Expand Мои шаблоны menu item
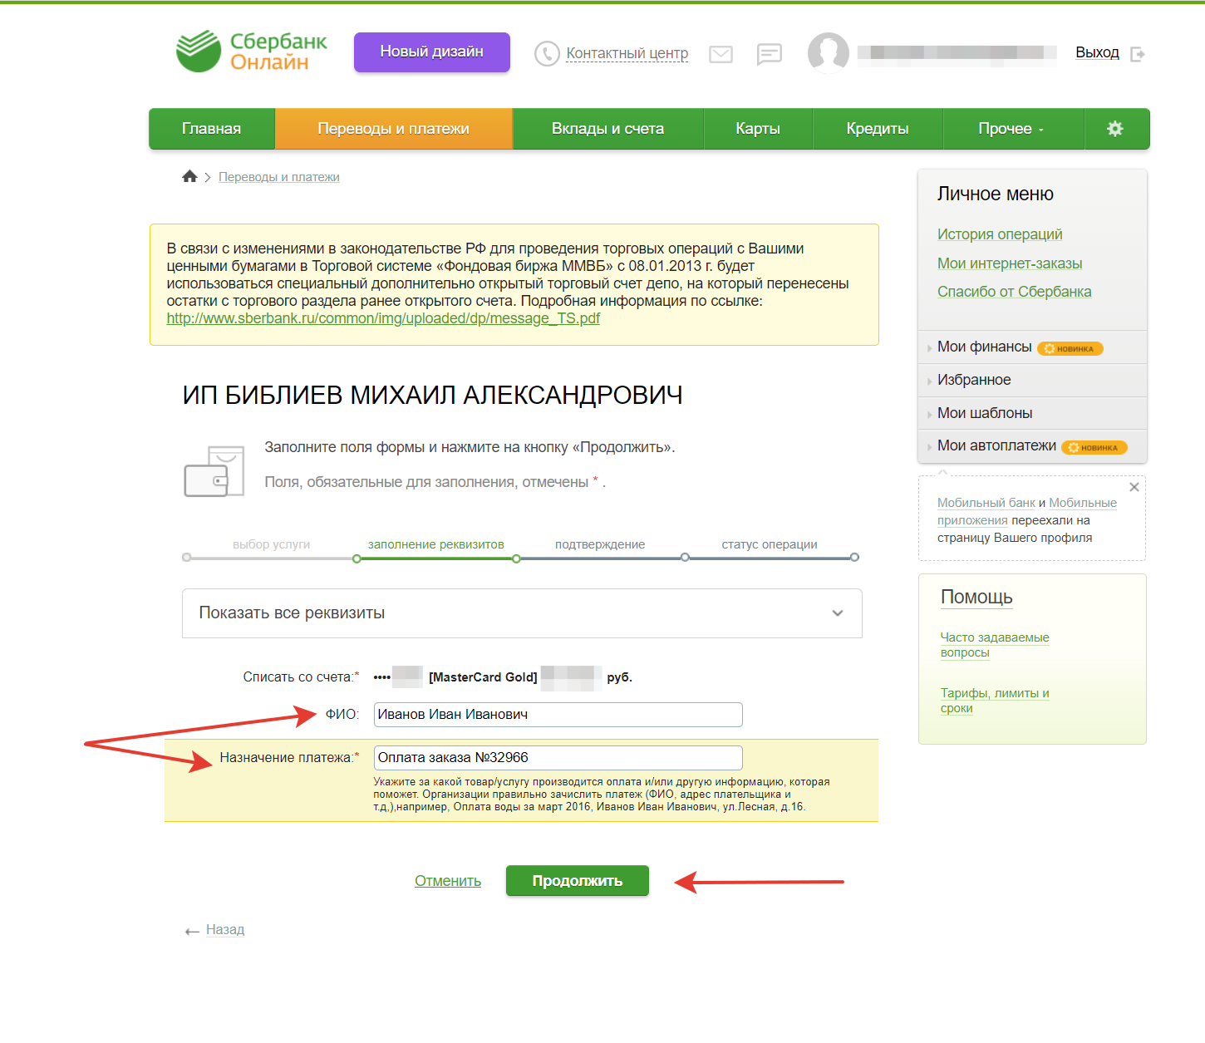 [984, 413]
